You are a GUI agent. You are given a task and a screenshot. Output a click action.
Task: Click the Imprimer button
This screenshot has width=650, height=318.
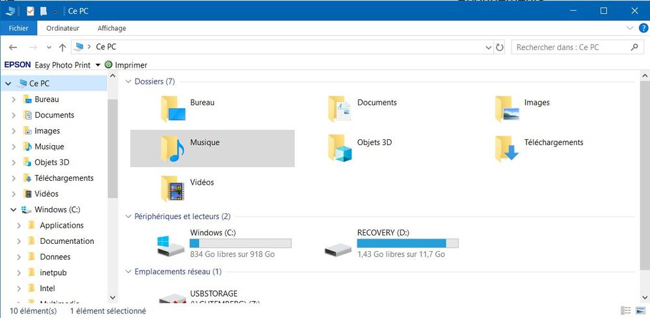pyautogui.click(x=126, y=65)
